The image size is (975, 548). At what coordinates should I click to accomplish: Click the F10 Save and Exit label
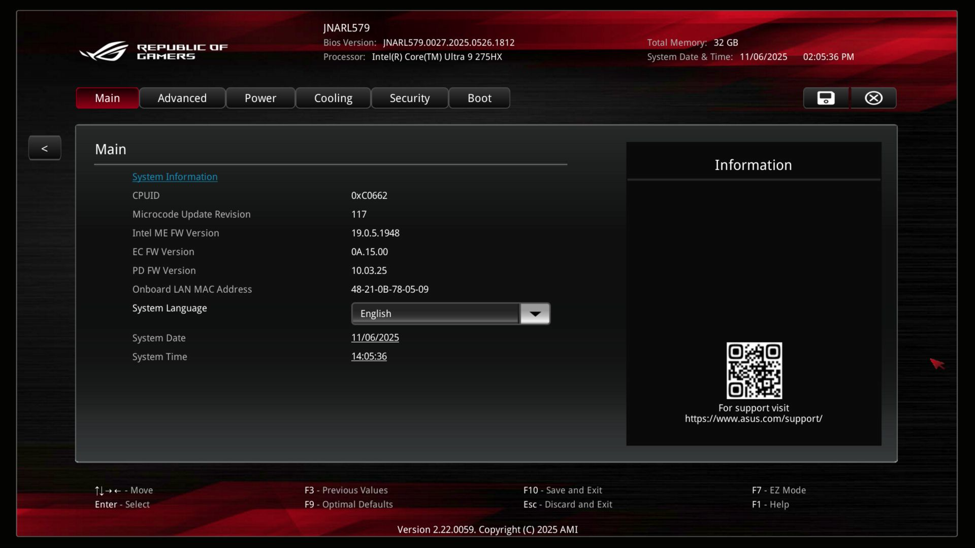click(x=562, y=490)
